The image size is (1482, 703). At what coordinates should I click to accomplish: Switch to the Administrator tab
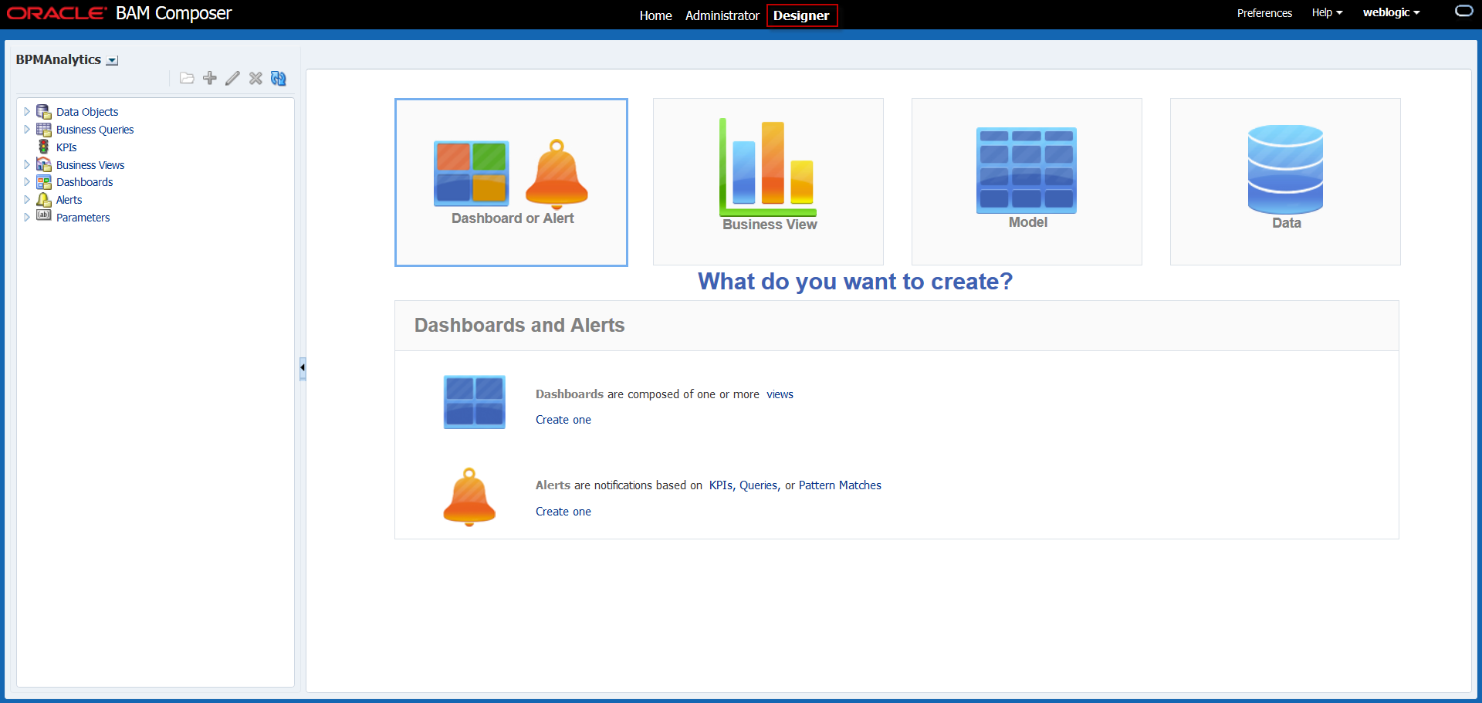[x=722, y=15]
